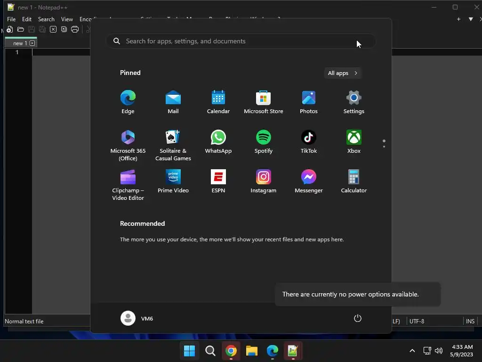Open the down-arrow dropdown in Notepad++ menu bar
This screenshot has width=482, height=362.
pos(471,19)
